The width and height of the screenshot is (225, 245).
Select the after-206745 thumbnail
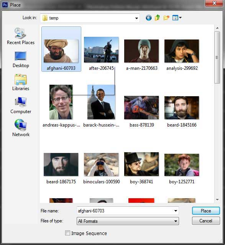point(101,50)
